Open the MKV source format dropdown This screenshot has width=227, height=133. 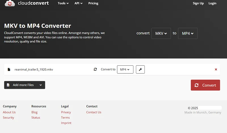pos(161,33)
